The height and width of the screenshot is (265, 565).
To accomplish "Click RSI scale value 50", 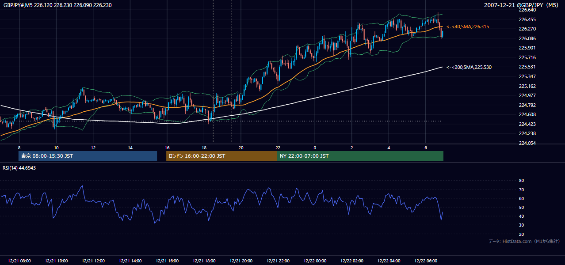I will pyautogui.click(x=521, y=207).
